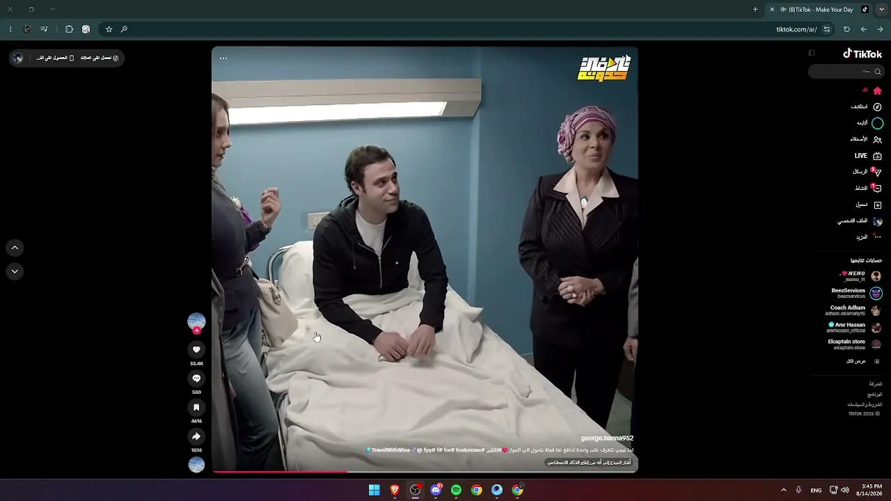The image size is (891, 501).
Task: Click the TikTok logo
Action: pos(862,54)
